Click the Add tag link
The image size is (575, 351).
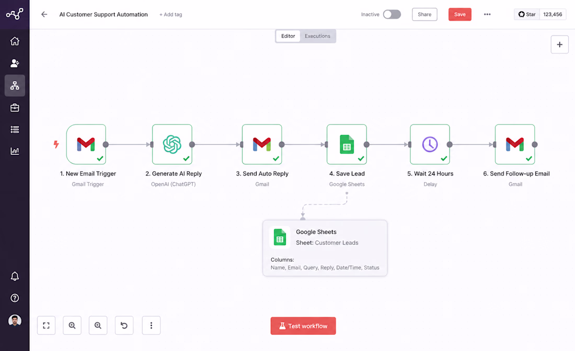[171, 15]
